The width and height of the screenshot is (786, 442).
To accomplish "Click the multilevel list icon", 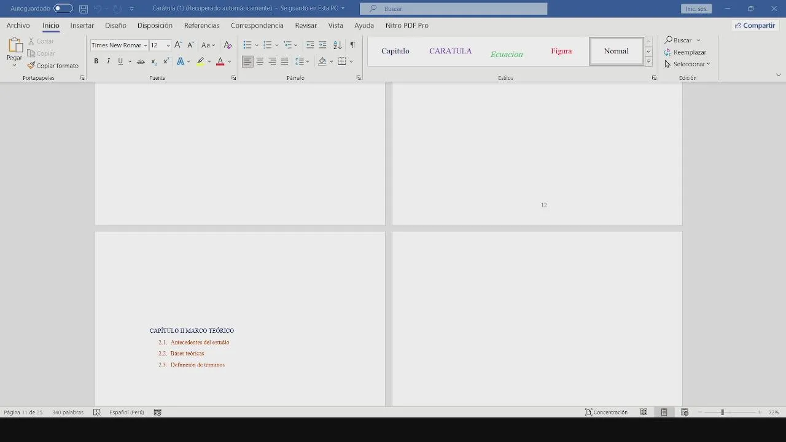I will (287, 45).
